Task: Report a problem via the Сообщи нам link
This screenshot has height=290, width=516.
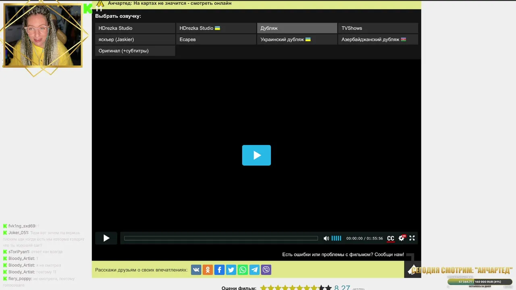Action: (389, 255)
